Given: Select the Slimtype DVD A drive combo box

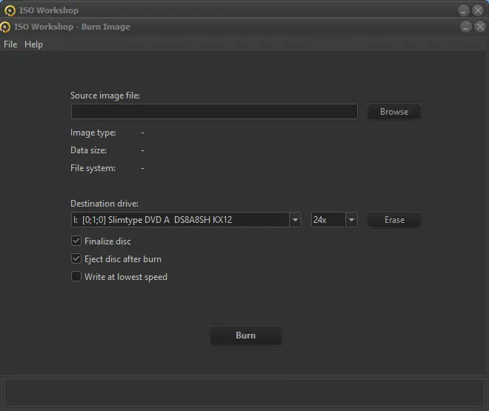Looking at the screenshot, I should (x=186, y=220).
